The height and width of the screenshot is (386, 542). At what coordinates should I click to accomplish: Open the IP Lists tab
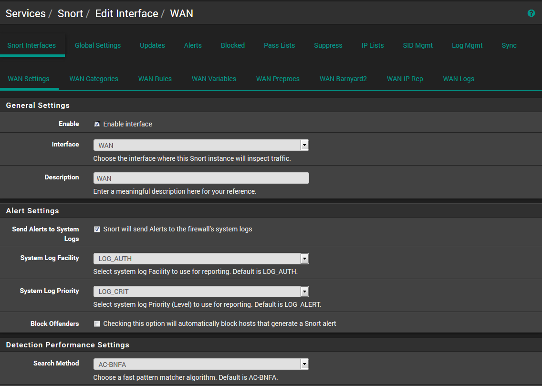coord(373,45)
